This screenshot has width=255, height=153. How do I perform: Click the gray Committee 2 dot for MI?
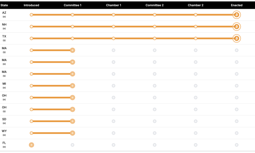pyautogui.click(x=155, y=86)
